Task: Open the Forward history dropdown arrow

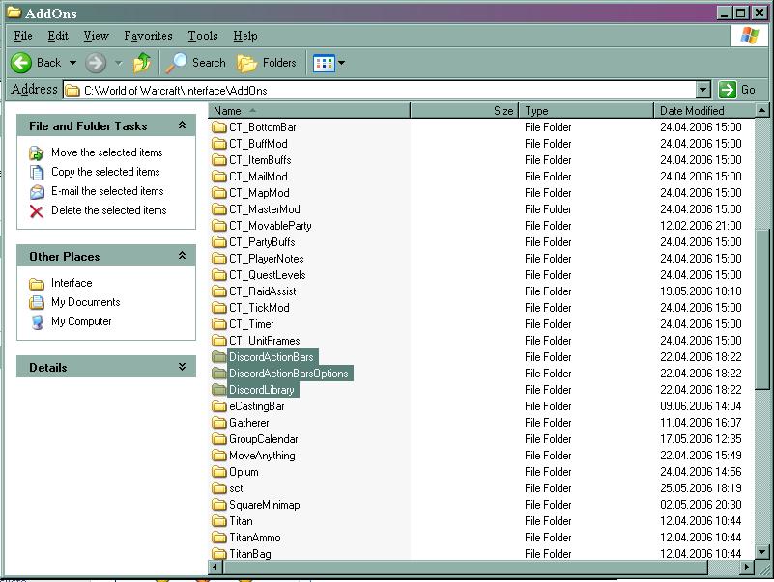Action: pos(119,63)
